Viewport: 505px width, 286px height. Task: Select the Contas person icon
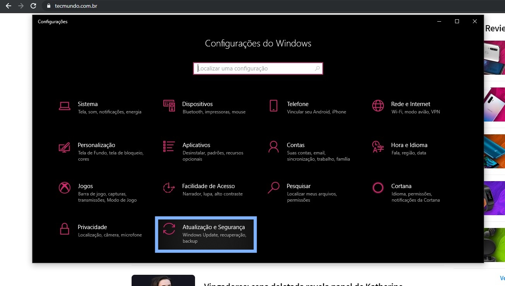(x=274, y=146)
